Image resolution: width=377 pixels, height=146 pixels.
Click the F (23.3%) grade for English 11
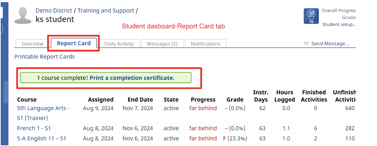click(x=235, y=138)
